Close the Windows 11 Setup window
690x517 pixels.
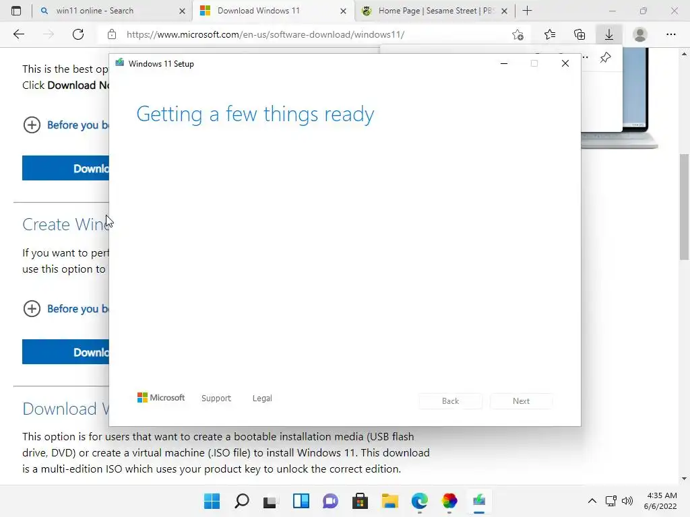565,64
